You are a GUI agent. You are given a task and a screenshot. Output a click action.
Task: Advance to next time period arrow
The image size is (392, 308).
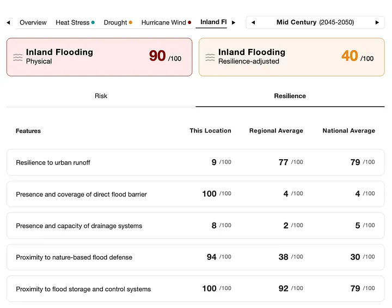tap(377, 22)
